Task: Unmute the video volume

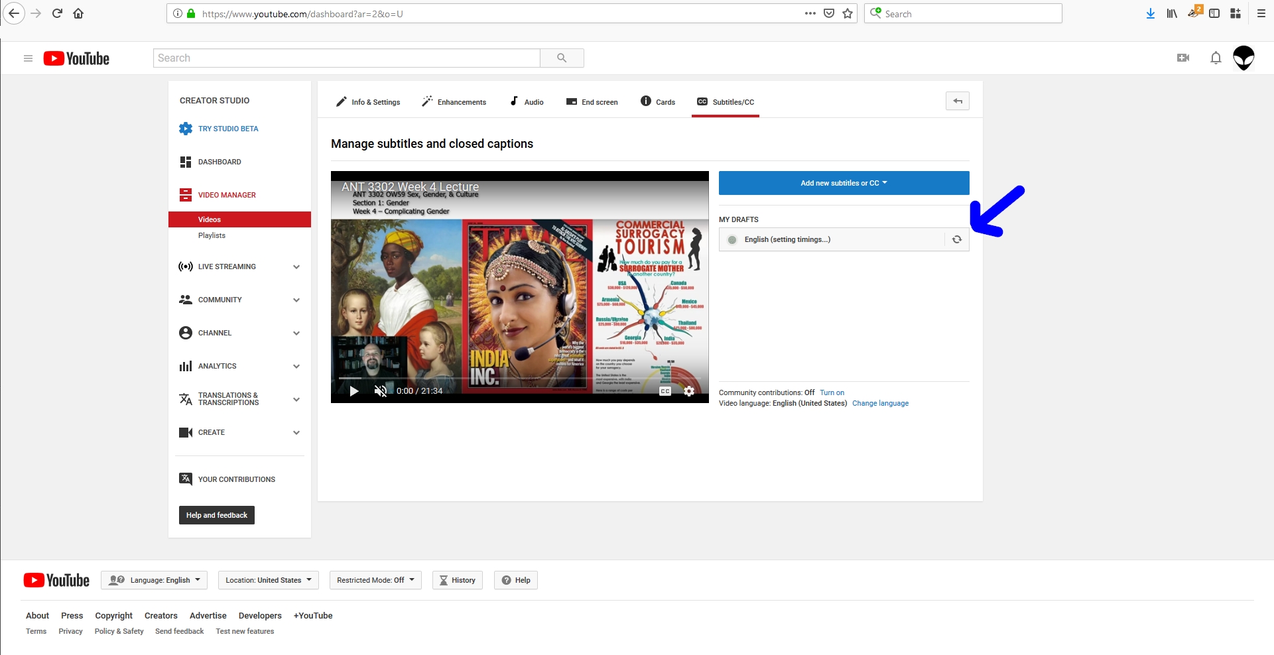Action: [x=380, y=391]
